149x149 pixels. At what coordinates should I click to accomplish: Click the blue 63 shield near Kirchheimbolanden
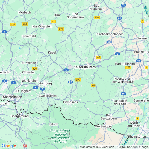(109, 42)
